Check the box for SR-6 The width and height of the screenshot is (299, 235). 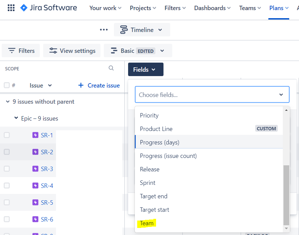[x=7, y=219]
